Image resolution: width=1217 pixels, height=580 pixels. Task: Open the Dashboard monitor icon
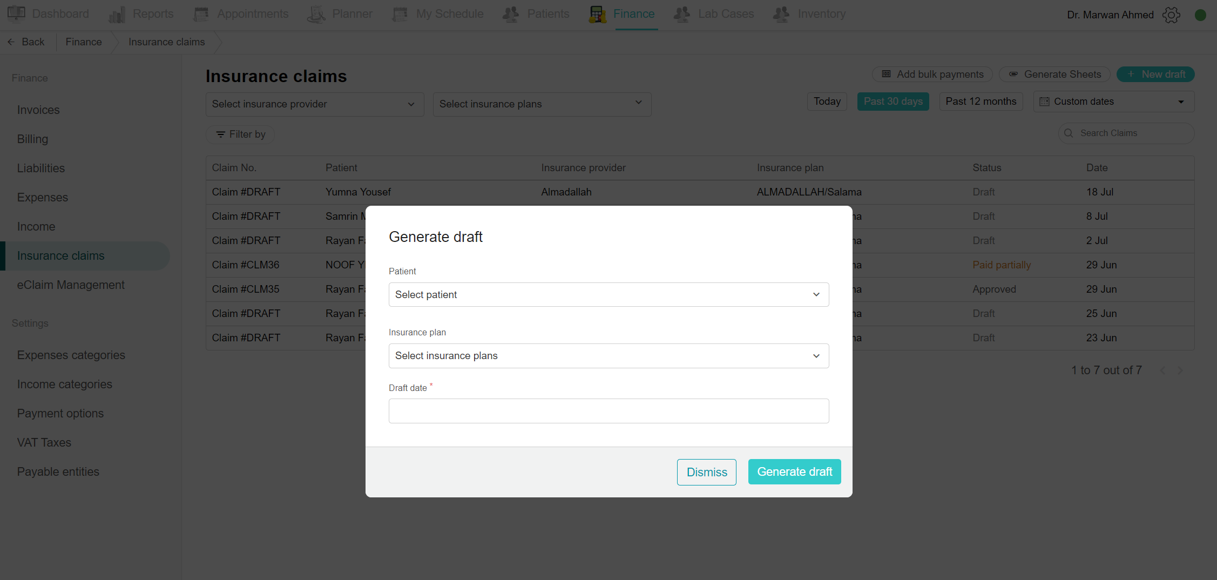(16, 14)
